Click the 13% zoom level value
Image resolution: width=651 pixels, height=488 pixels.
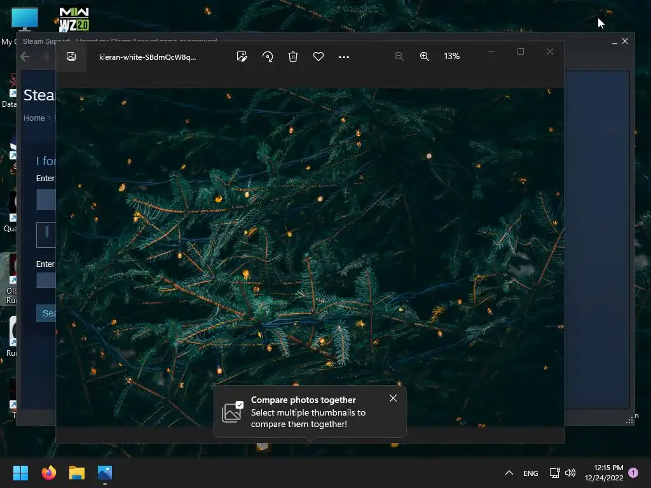(452, 57)
